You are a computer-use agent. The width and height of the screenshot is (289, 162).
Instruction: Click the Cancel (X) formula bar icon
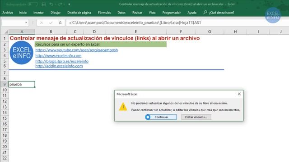[x=42, y=23]
